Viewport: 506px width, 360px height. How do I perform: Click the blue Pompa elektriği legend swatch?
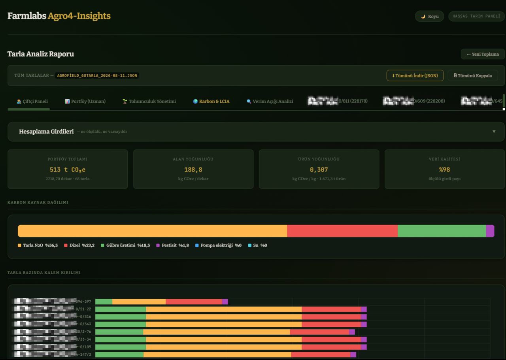[x=197, y=245]
